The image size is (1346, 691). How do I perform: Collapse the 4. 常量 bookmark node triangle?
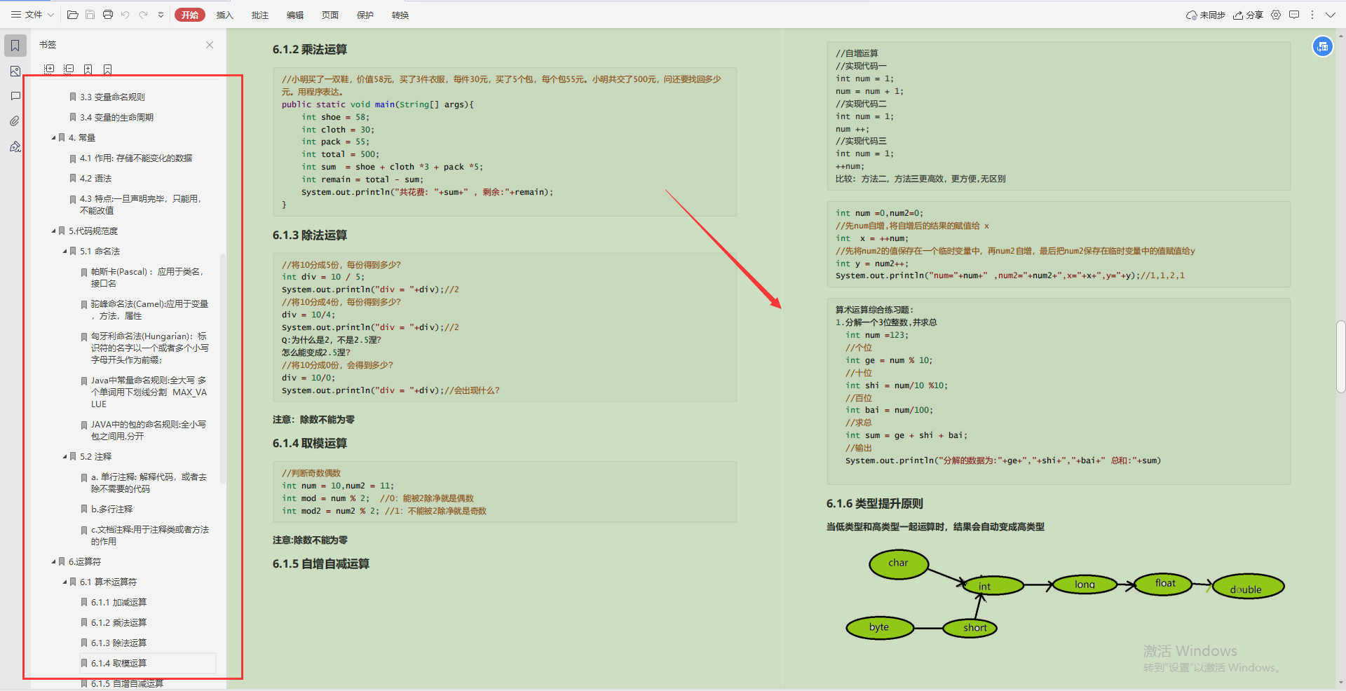pyautogui.click(x=53, y=138)
